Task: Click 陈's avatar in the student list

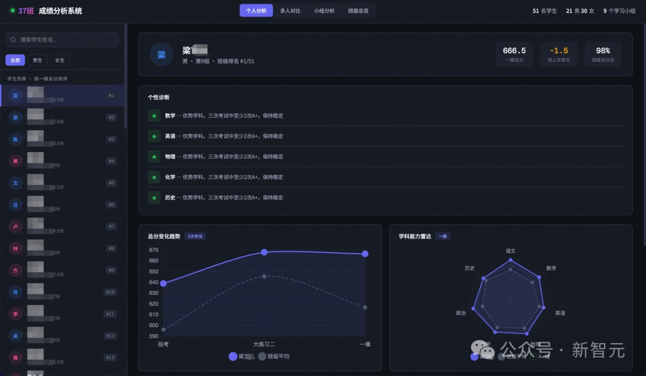Action: click(x=15, y=139)
